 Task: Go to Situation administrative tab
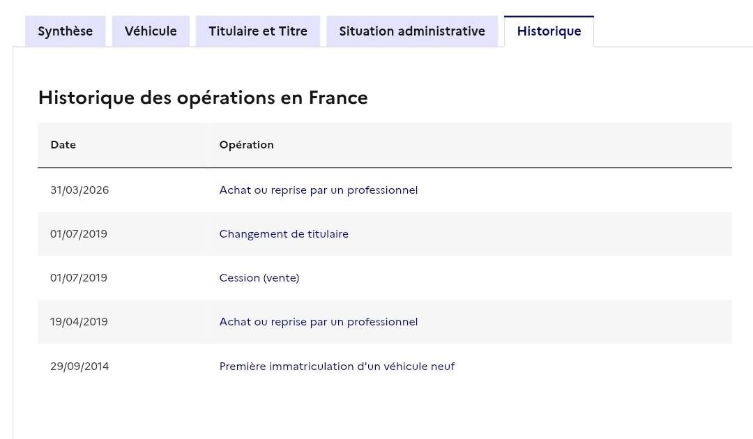click(x=412, y=31)
